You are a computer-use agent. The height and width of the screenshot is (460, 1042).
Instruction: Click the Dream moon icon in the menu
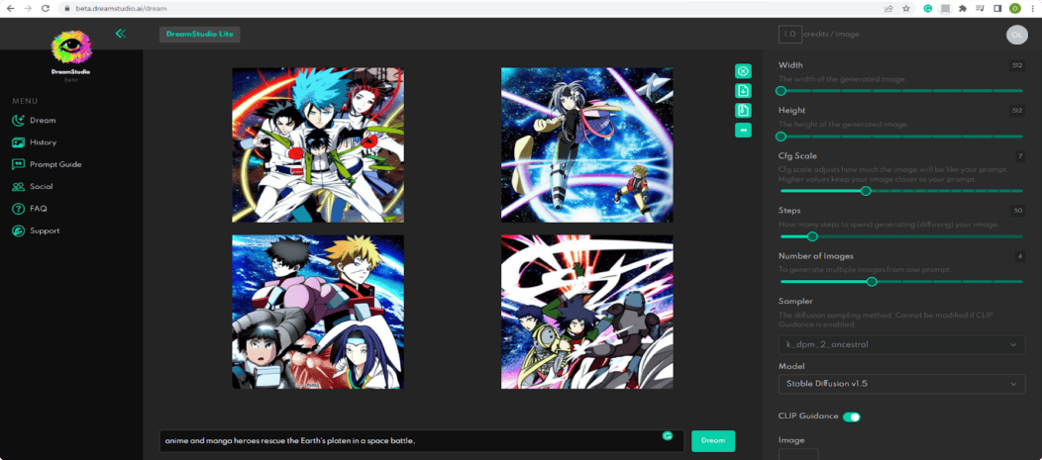tap(18, 120)
